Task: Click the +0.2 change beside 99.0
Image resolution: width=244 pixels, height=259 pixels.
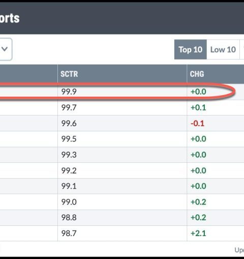Action: click(198, 202)
